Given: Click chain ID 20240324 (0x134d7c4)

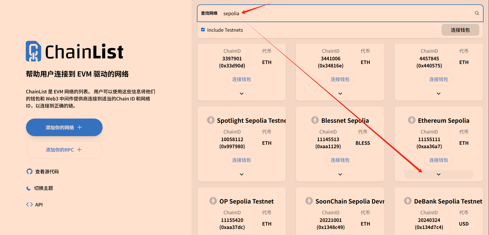Looking at the screenshot, I should click(x=429, y=224).
